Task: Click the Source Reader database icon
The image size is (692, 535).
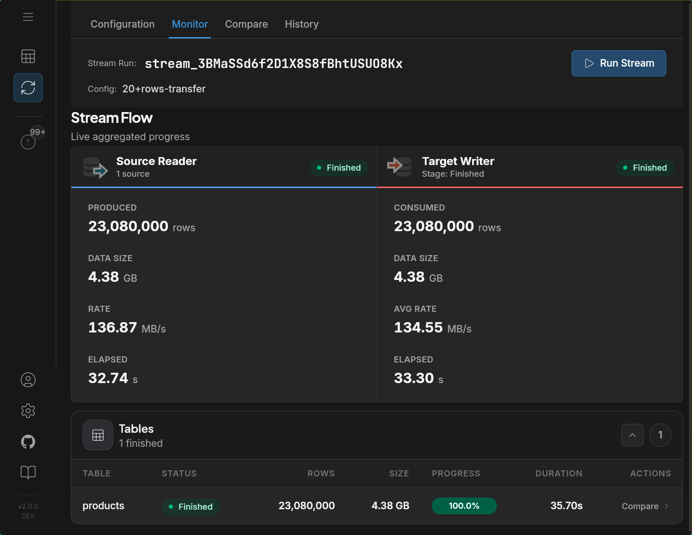Action: 95,167
